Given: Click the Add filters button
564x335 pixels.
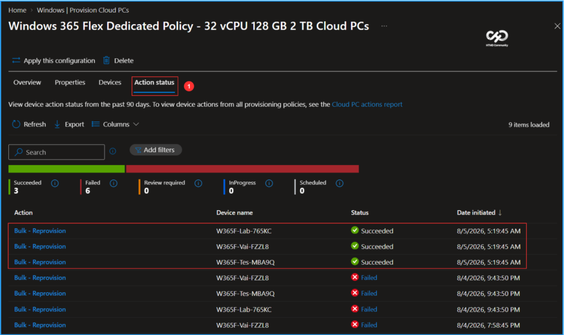Looking at the screenshot, I should point(155,150).
